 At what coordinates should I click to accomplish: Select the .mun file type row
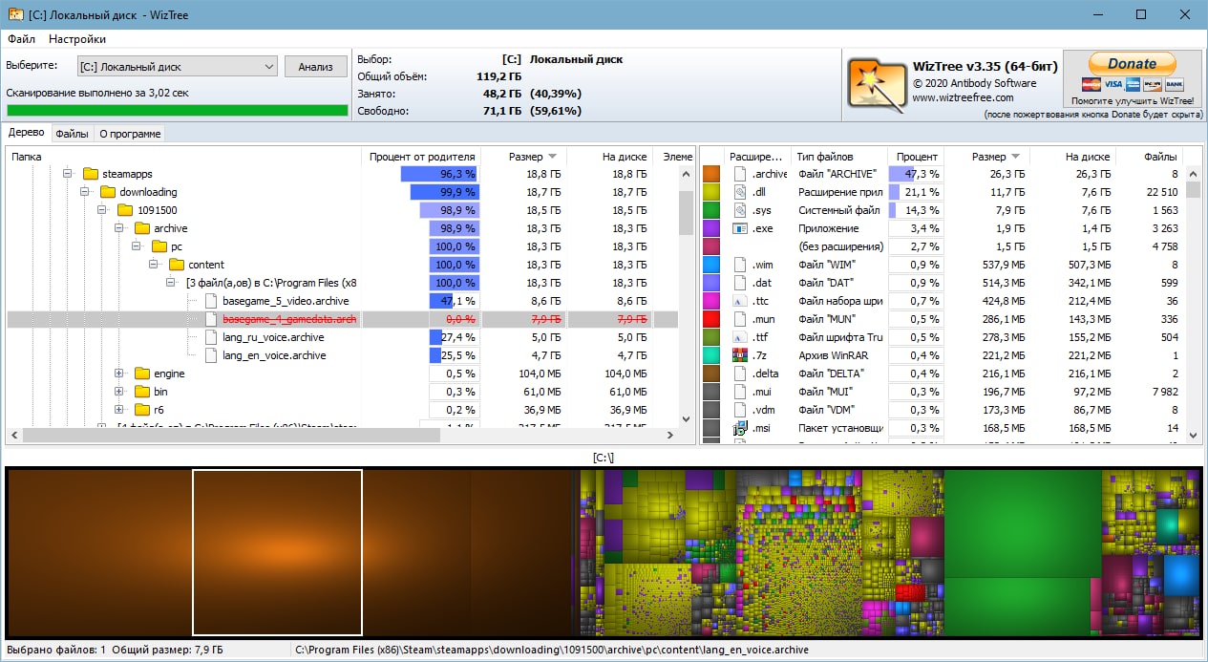coord(943,319)
